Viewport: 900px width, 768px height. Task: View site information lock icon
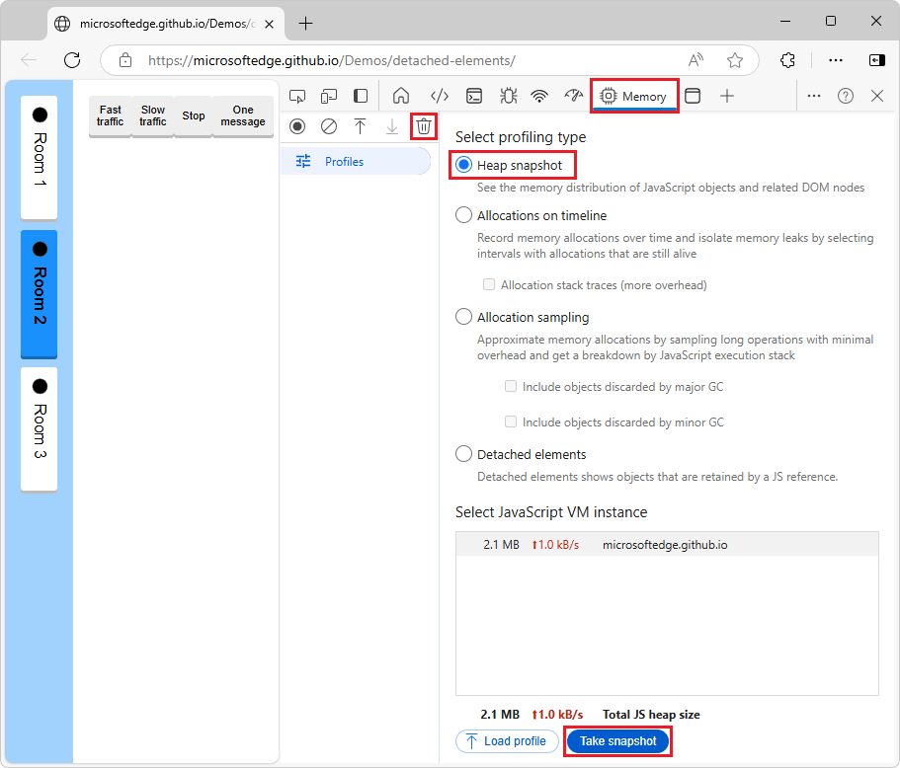click(x=125, y=60)
